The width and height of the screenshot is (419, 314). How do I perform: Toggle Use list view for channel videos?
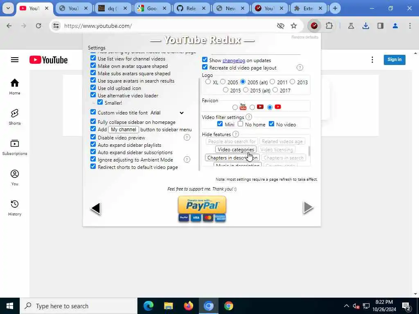point(93,58)
